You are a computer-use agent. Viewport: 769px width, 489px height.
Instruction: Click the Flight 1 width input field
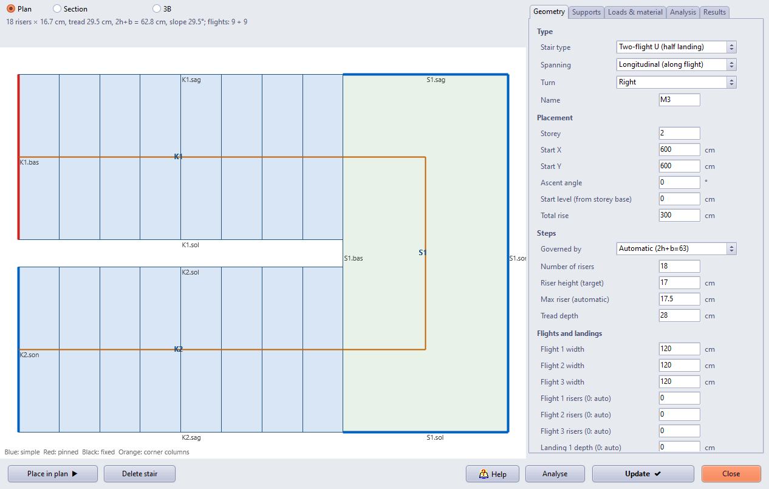[680, 349]
